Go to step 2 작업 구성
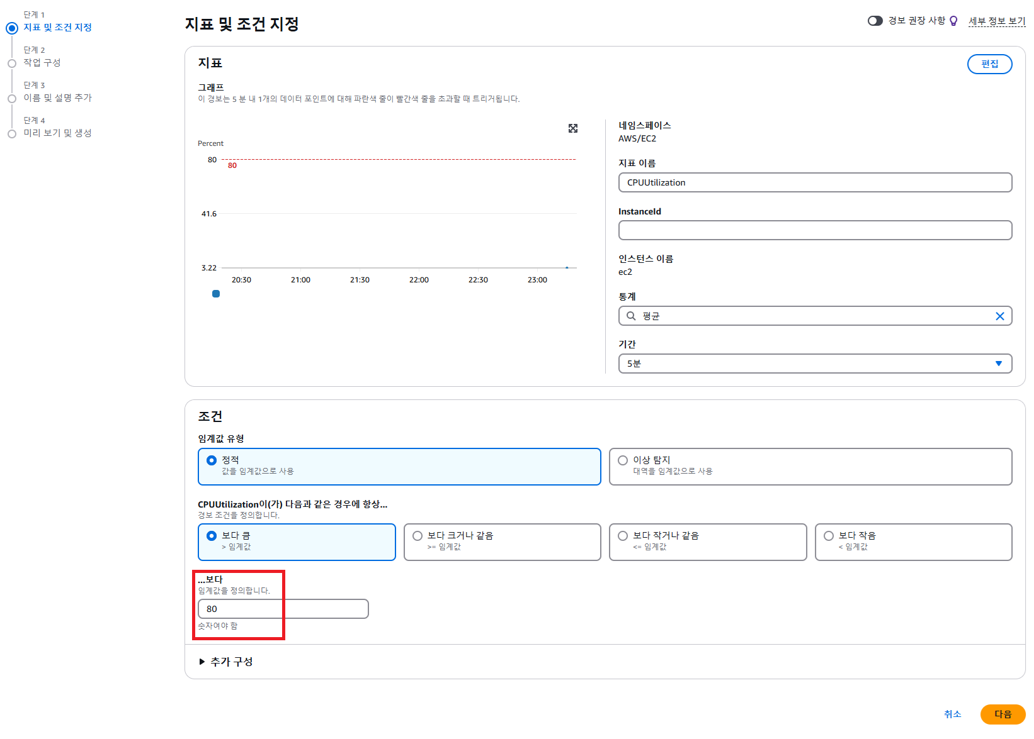This screenshot has width=1034, height=739. click(x=42, y=63)
